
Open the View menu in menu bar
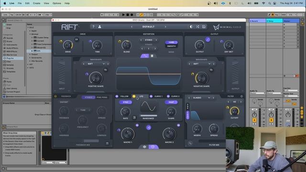point(46,3)
